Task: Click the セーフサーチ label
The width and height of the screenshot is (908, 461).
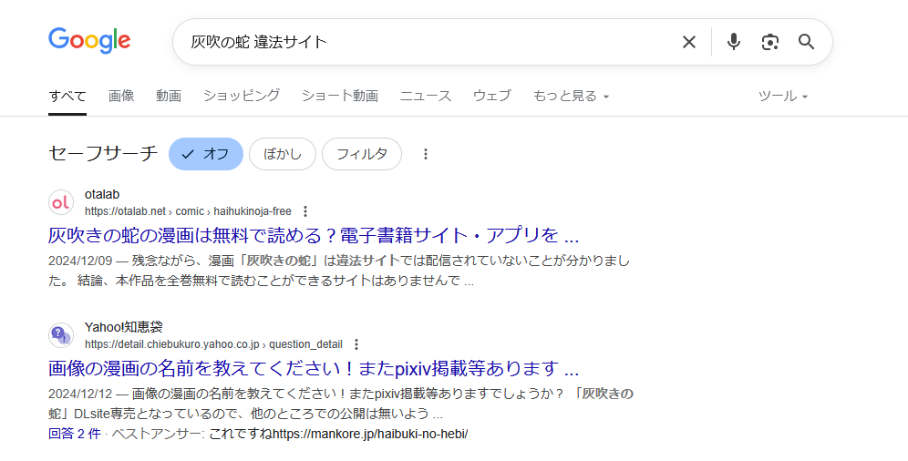Action: coord(103,154)
